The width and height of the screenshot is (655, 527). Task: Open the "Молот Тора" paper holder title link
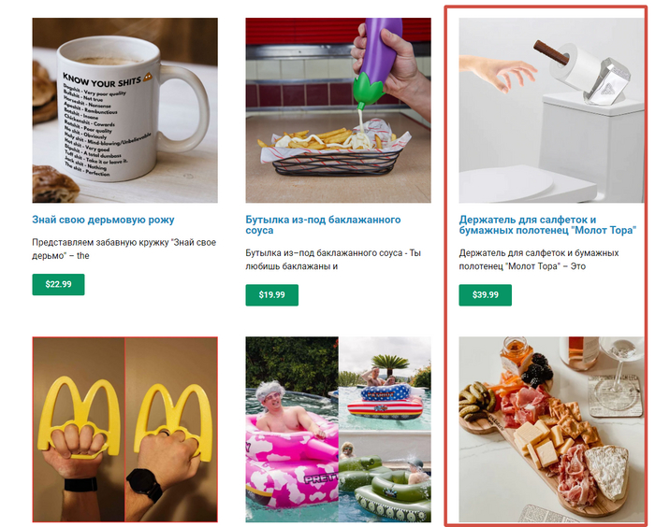[x=547, y=225]
